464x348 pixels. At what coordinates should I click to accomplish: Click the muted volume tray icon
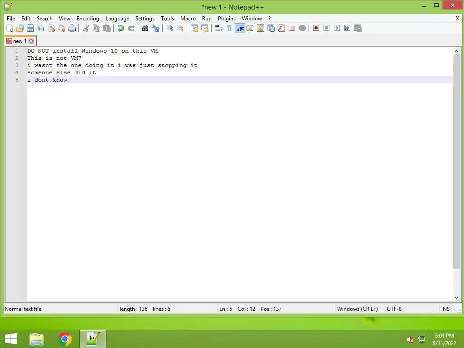[410, 339]
